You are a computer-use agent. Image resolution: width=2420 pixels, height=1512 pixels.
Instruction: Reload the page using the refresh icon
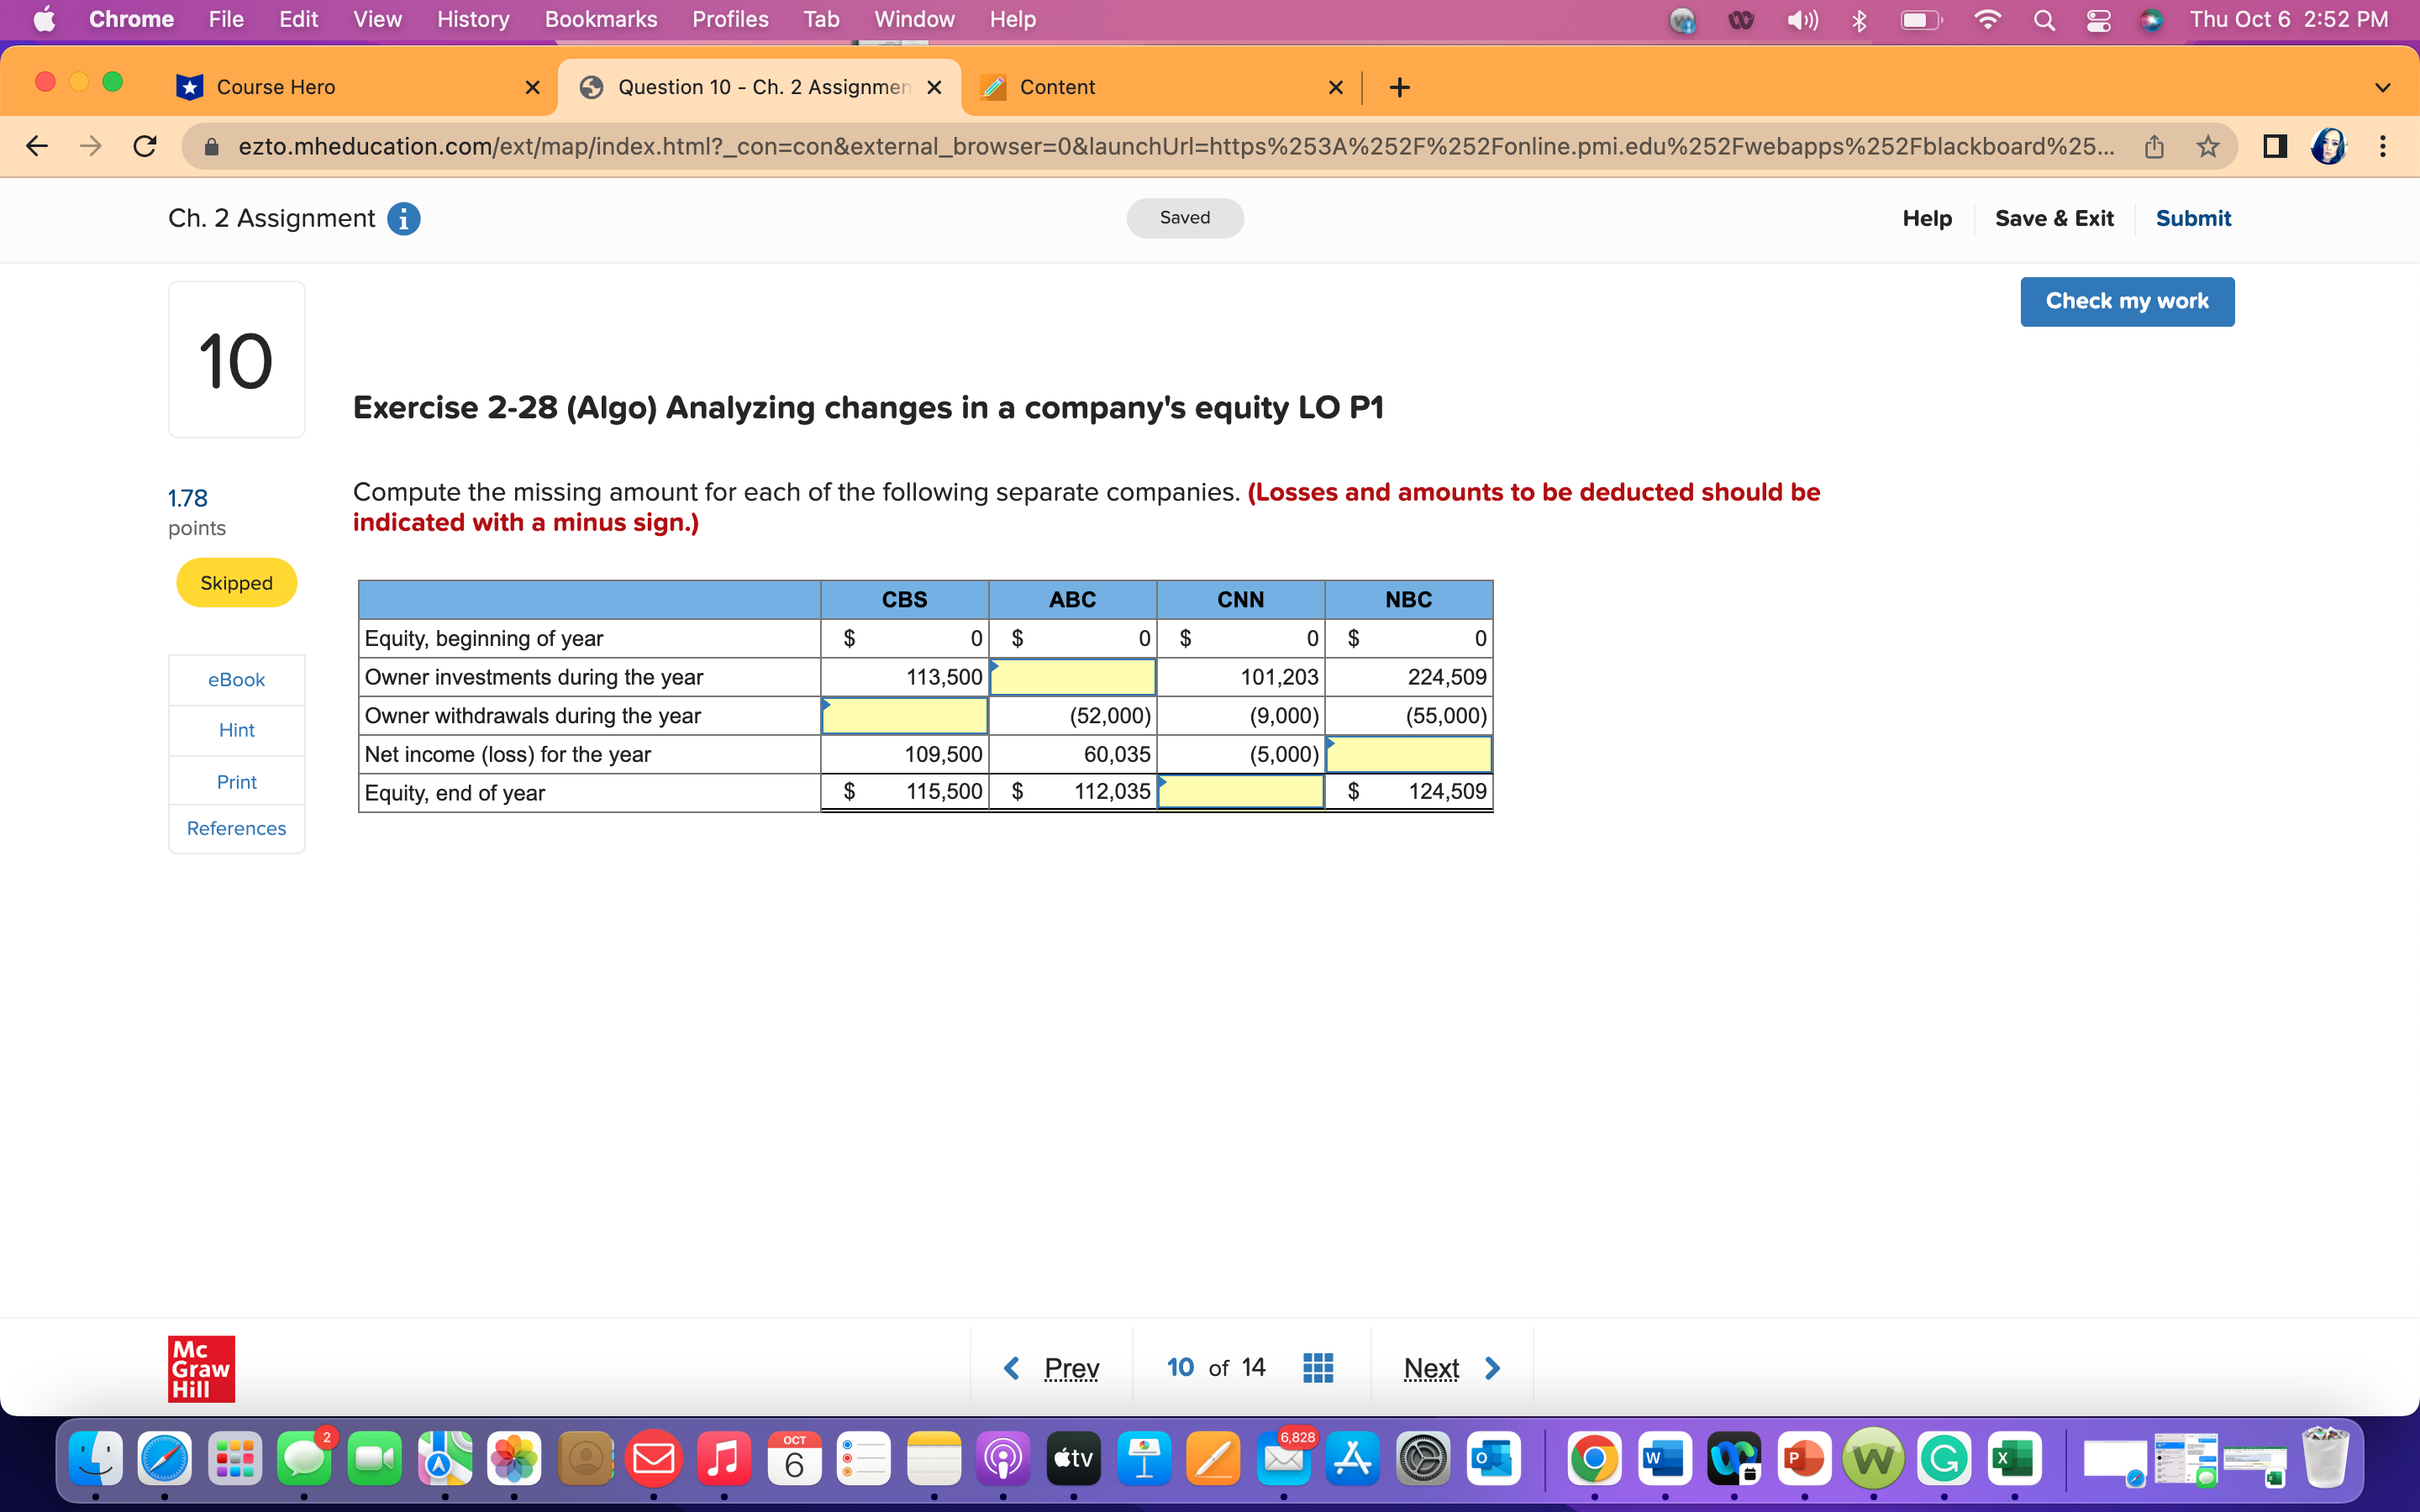pyautogui.click(x=144, y=146)
